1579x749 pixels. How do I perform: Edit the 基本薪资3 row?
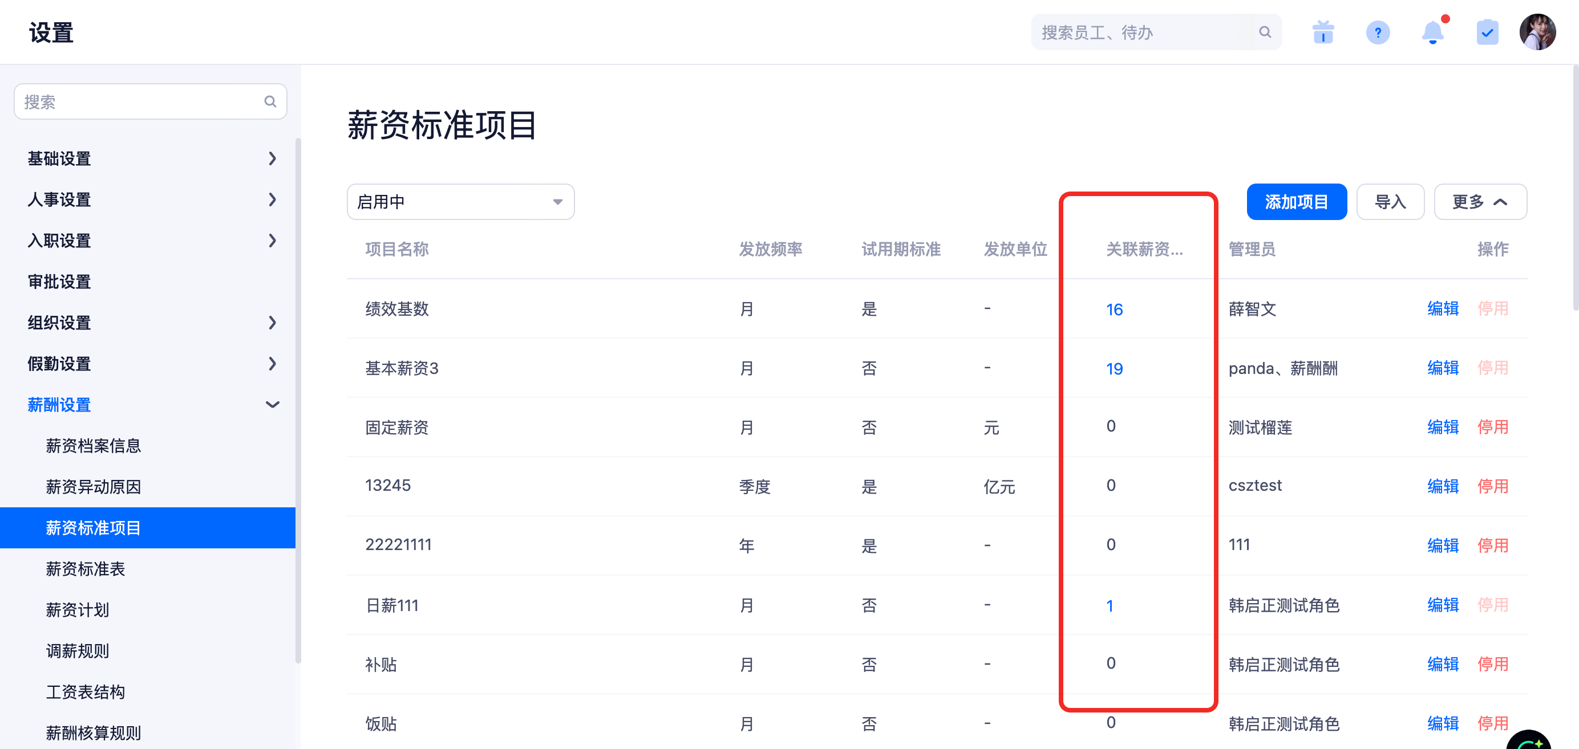pyautogui.click(x=1442, y=368)
